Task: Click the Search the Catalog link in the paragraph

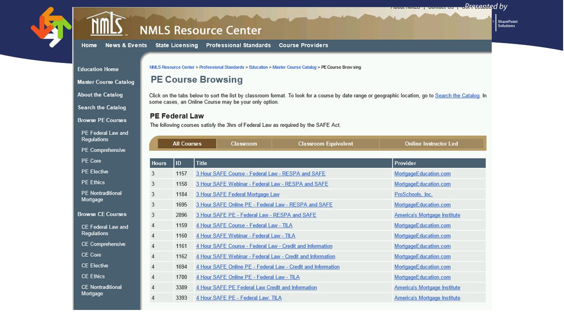Action: coord(457,96)
